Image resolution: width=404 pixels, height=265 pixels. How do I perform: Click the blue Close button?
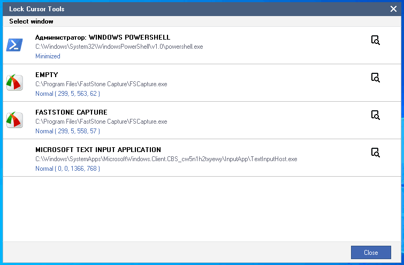point(371,252)
